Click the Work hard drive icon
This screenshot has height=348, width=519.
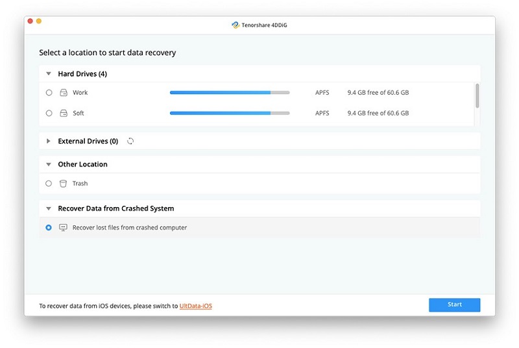click(64, 93)
